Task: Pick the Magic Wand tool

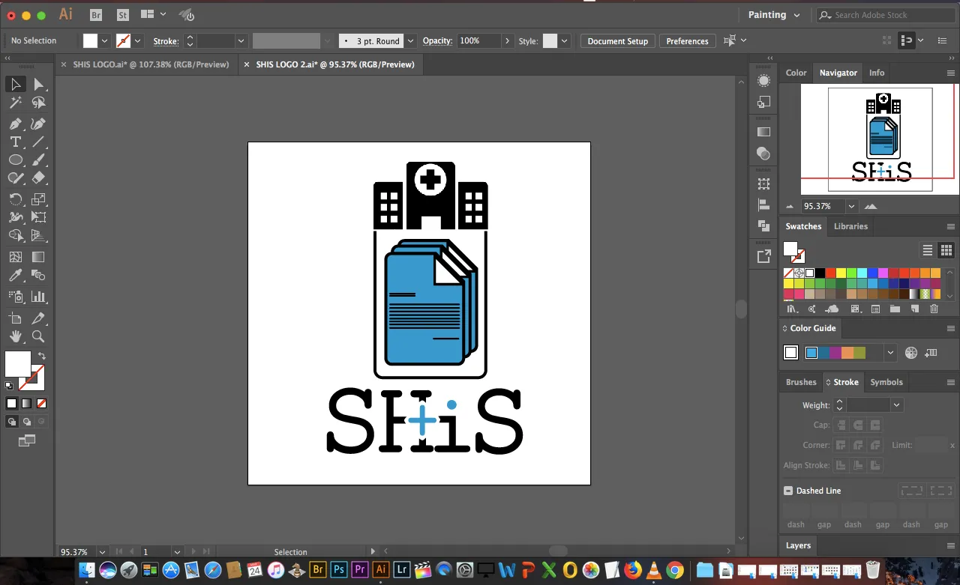Action: (16, 103)
